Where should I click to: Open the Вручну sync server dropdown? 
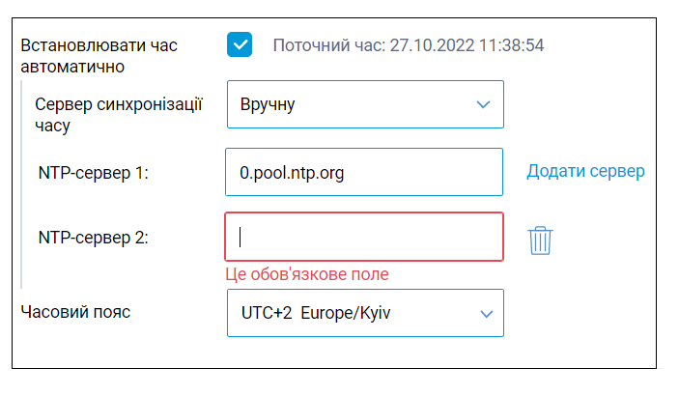click(365, 104)
